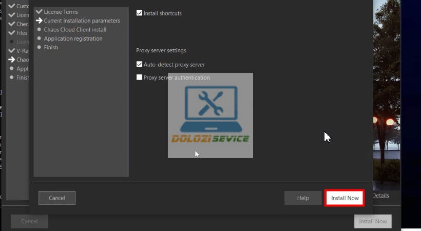This screenshot has width=421, height=231.
Task: Click the bullet beside Chaos Cloud Client install
Action: coord(39,30)
